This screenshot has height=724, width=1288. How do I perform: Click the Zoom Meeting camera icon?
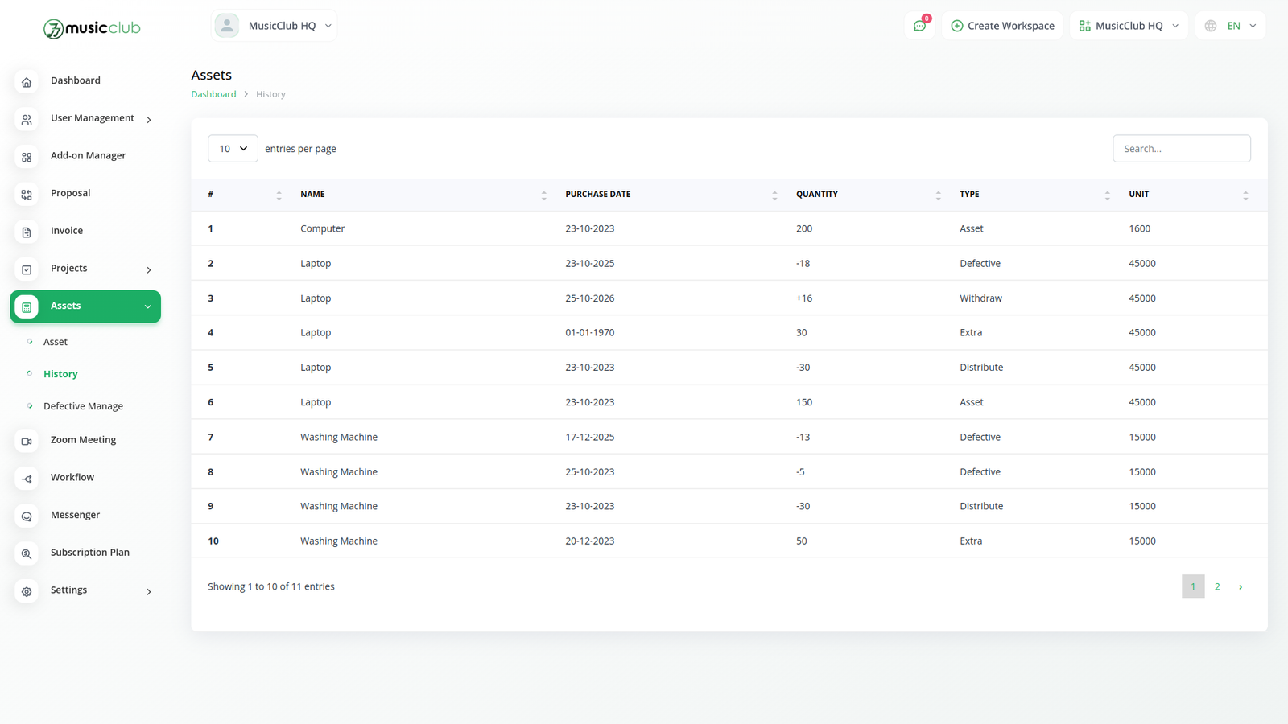pos(27,441)
